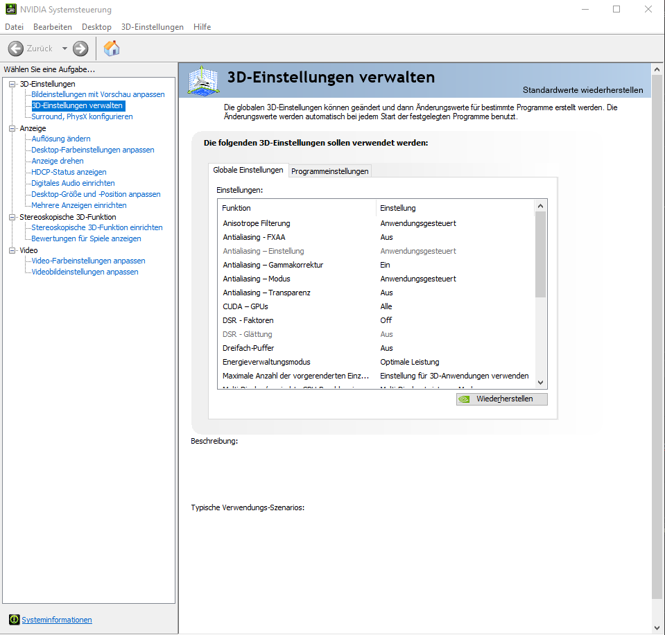
Task: Click the forward arrow navigation icon
Action: (80, 49)
